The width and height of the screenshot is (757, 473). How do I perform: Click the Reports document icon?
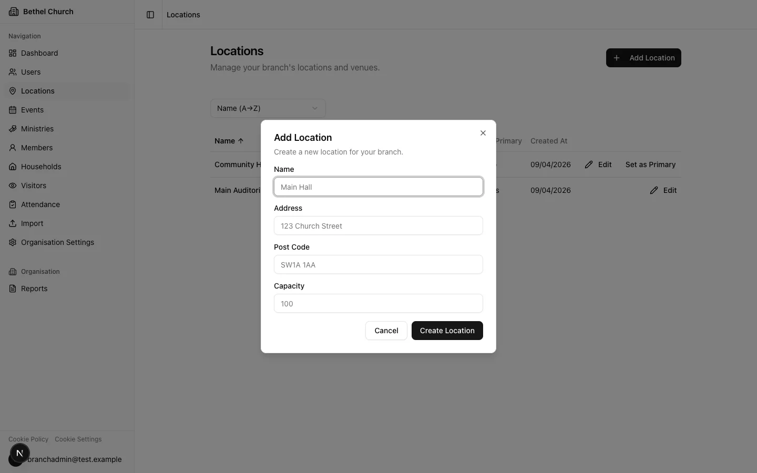point(13,289)
